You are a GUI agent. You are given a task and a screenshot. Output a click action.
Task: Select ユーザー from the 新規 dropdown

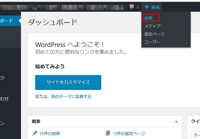[x=152, y=42]
